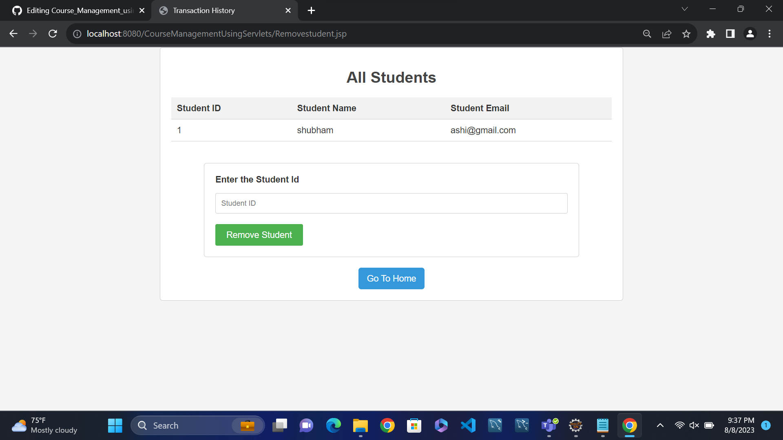Launch the Eclipse Java EE IDE from taskbar

576,425
